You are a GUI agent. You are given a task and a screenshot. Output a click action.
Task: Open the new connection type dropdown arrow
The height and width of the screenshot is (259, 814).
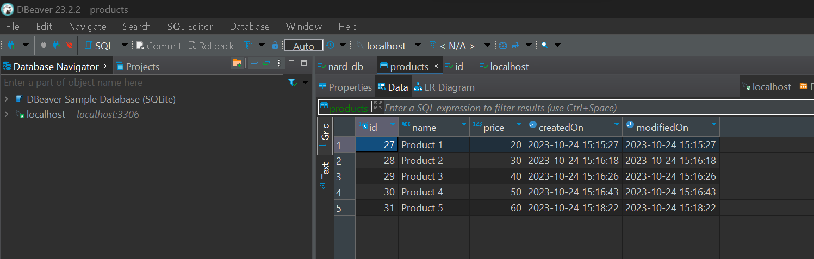pos(26,46)
